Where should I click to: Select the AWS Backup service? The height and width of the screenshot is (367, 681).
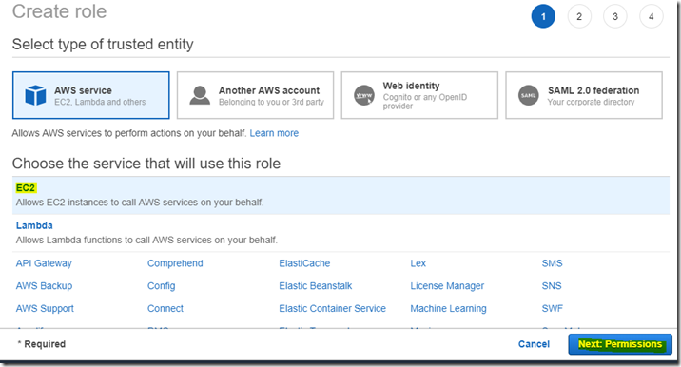click(x=44, y=286)
